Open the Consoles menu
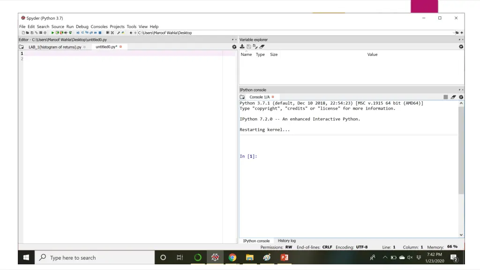 99,27
